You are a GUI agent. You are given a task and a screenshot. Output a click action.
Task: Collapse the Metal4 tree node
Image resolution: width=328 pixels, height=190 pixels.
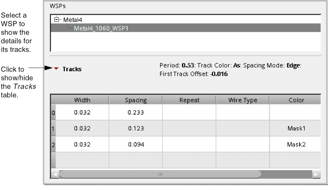pos(57,20)
